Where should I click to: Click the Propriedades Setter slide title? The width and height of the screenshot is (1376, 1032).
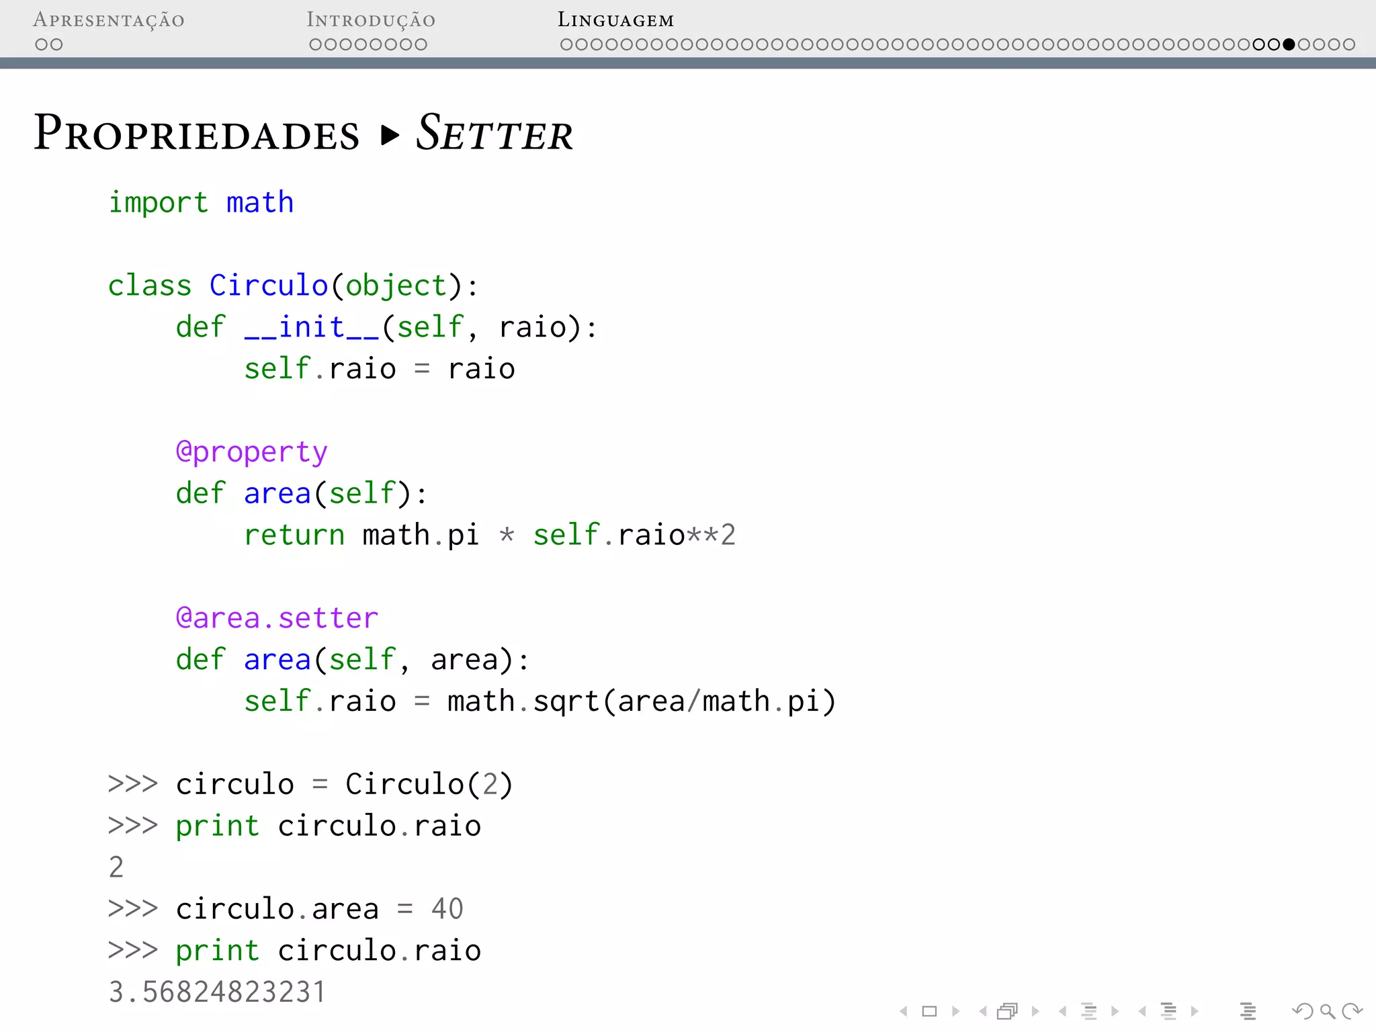pos(304,132)
